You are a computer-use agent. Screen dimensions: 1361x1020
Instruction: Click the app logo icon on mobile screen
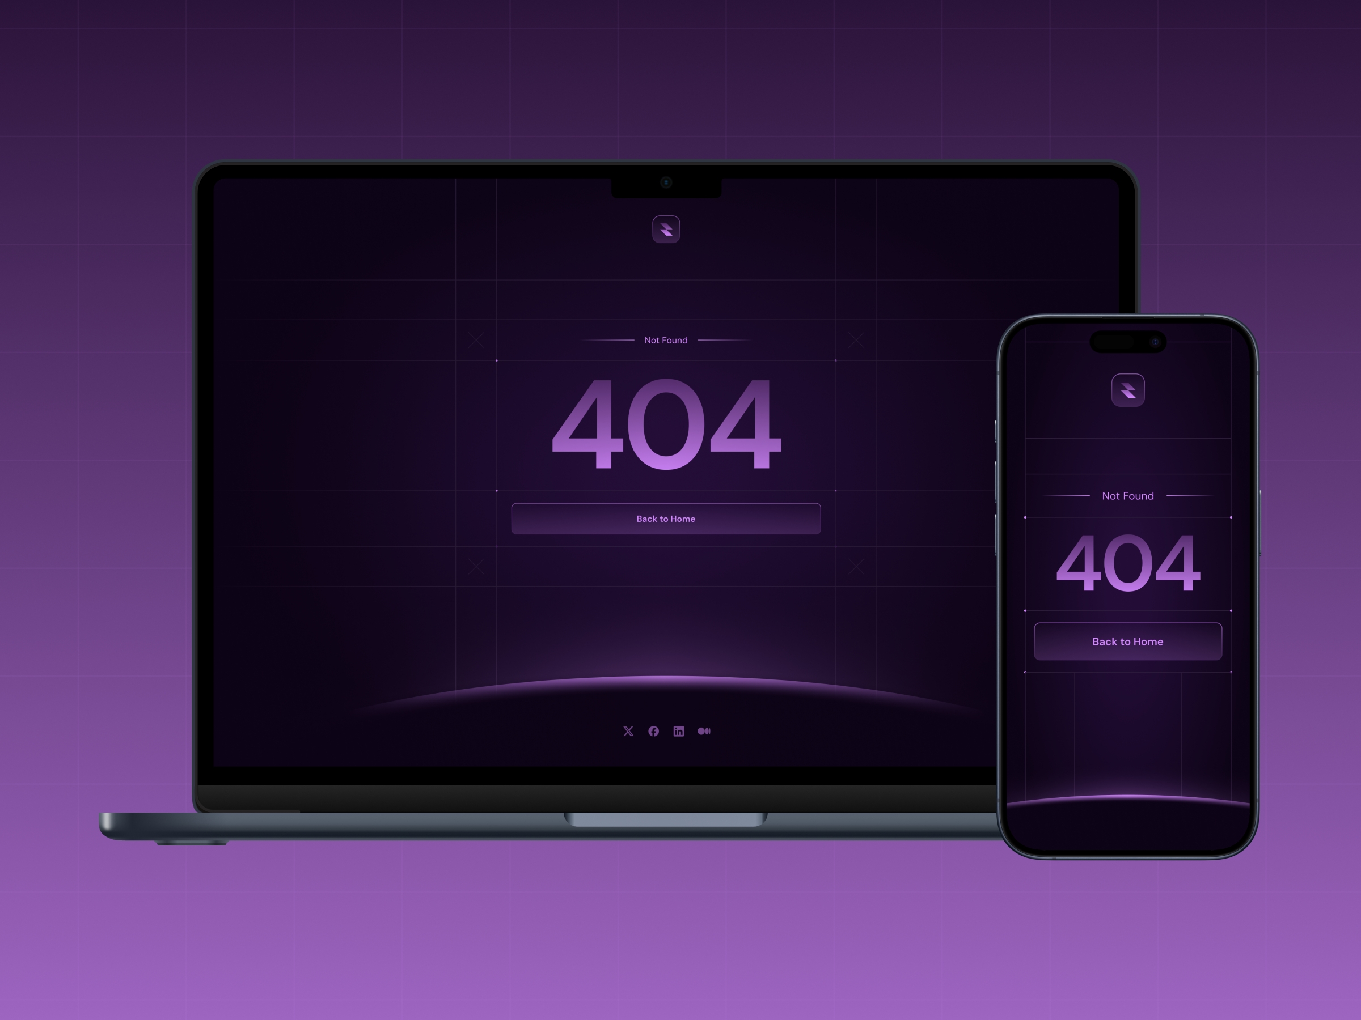(1128, 389)
